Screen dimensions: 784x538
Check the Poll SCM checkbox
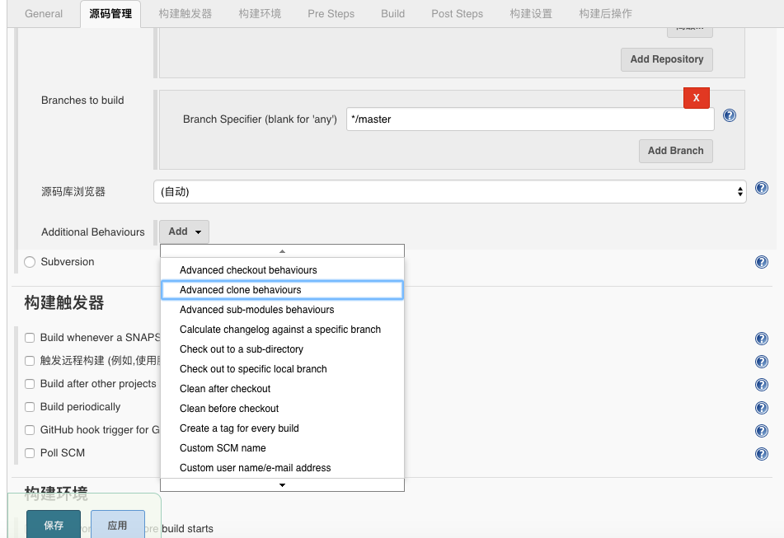(29, 453)
